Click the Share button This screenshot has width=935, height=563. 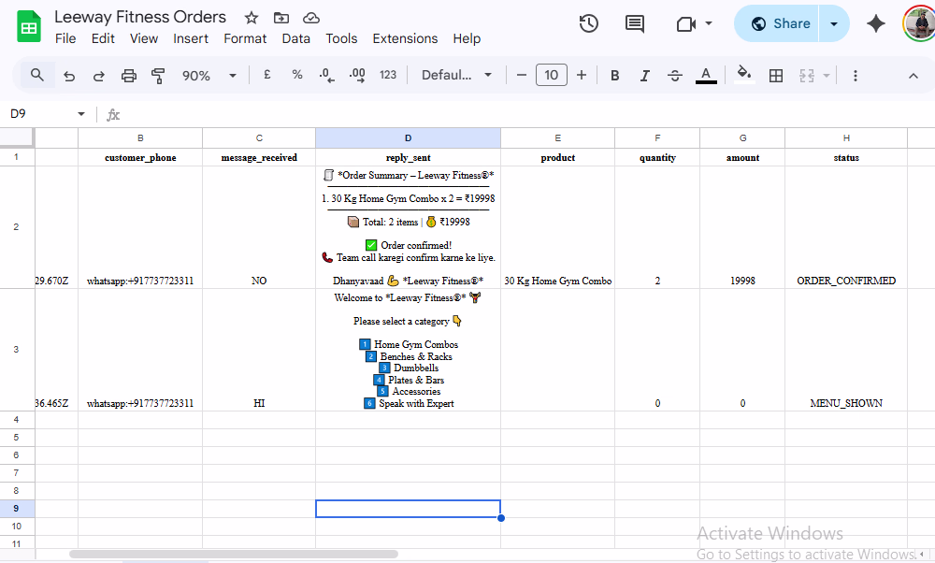coord(778,24)
